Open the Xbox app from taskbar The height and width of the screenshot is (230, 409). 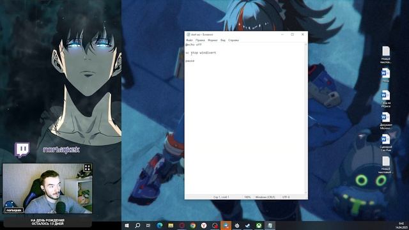[x=259, y=226]
